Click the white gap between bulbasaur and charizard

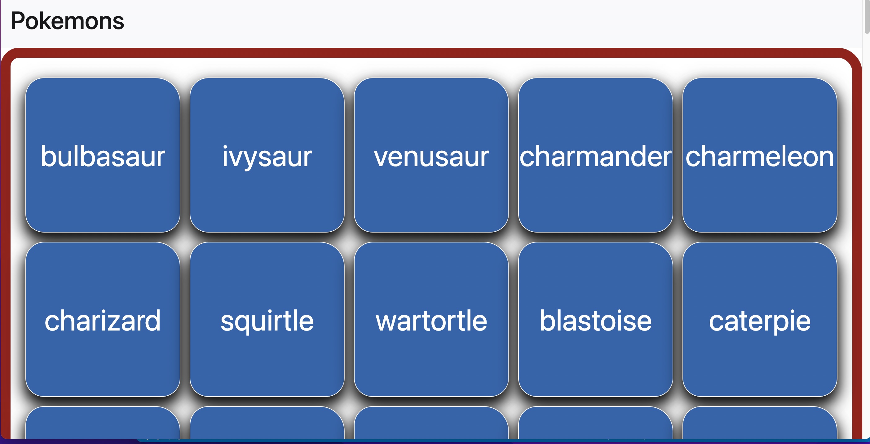tap(103, 237)
